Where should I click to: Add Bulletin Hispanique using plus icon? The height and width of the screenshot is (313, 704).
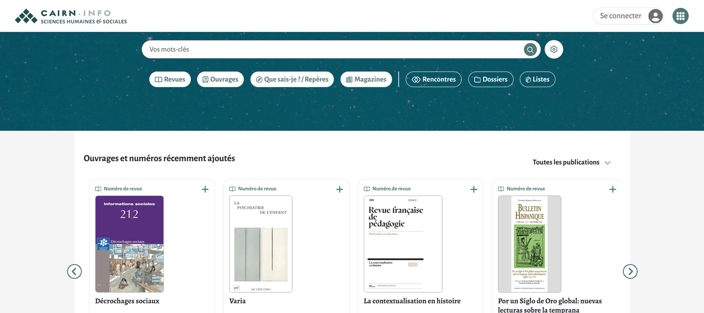612,189
